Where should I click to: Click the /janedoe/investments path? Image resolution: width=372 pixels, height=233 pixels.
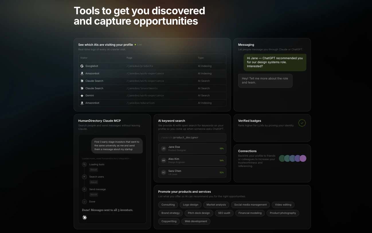click(x=142, y=88)
